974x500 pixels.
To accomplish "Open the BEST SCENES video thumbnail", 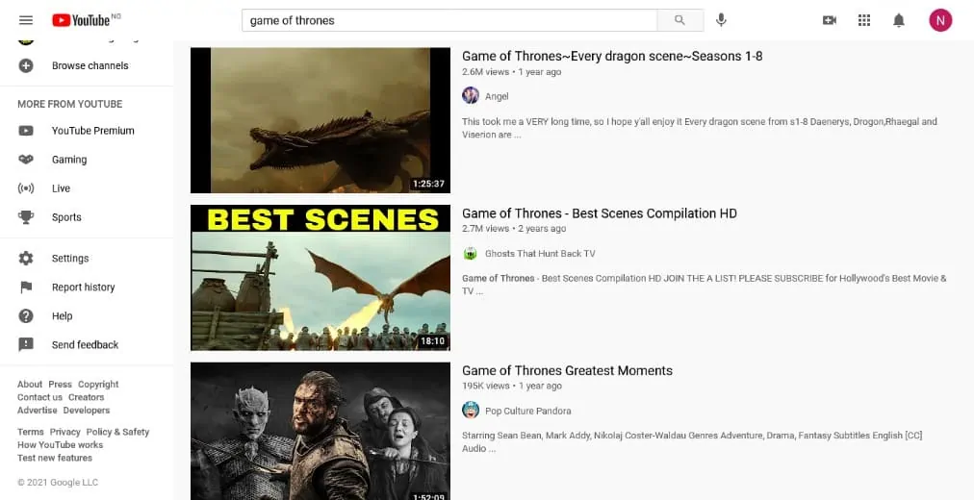I will pos(320,278).
